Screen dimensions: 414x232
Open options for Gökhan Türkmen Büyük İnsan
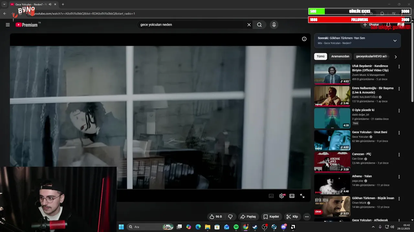pyautogui.click(x=399, y=199)
